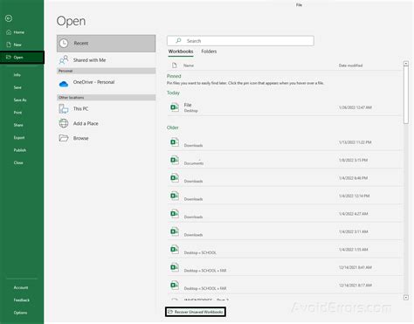Open the Print page
414x324 pixels.
pos(17,113)
